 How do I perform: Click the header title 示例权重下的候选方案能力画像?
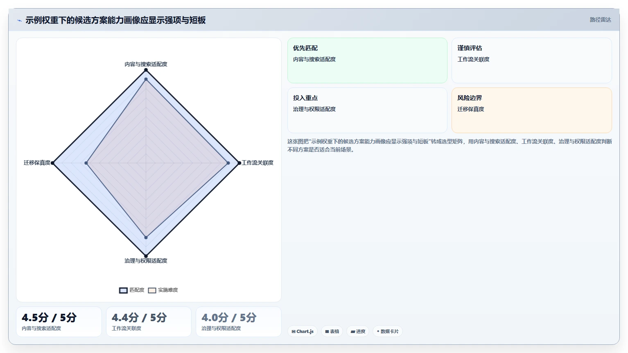(x=115, y=20)
